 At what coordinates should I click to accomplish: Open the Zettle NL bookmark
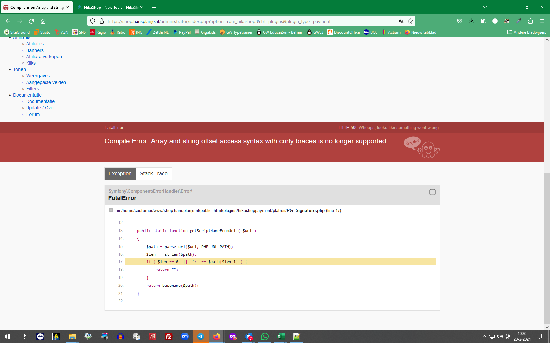(x=157, y=32)
